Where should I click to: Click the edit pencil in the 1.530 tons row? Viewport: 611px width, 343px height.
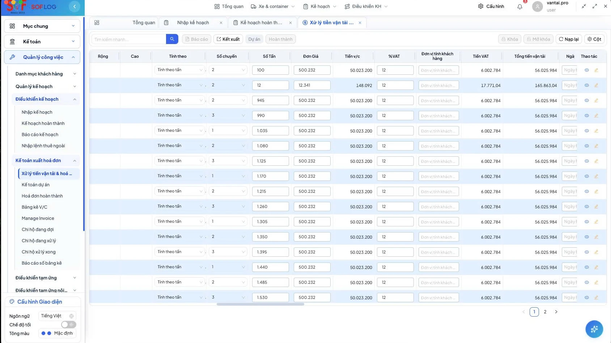(x=596, y=298)
